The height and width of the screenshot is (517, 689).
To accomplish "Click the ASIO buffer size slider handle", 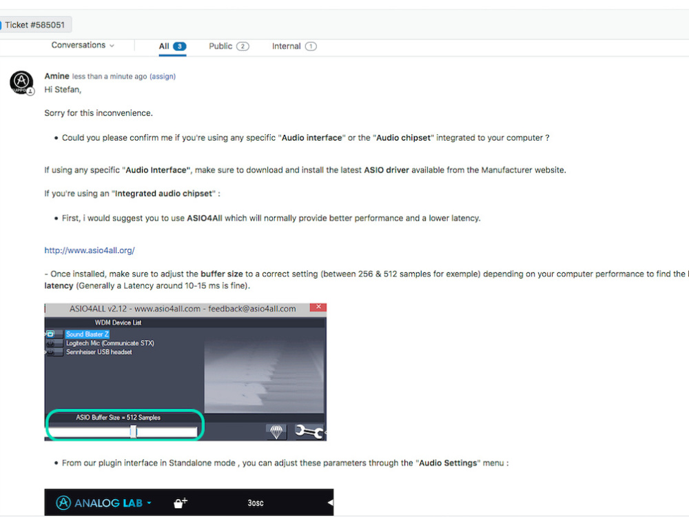I will click(133, 432).
